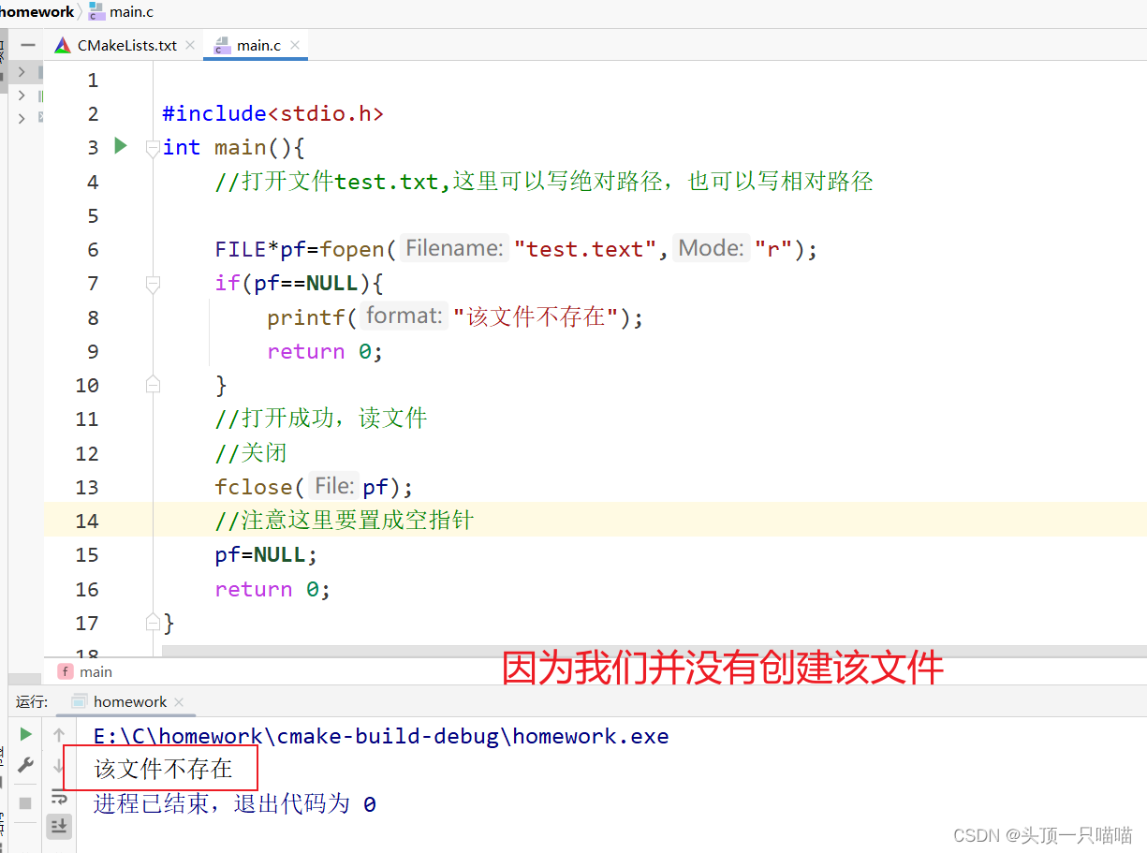This screenshot has height=853, width=1147.
Task: Click line number 1 in gutter
Action: click(x=93, y=81)
